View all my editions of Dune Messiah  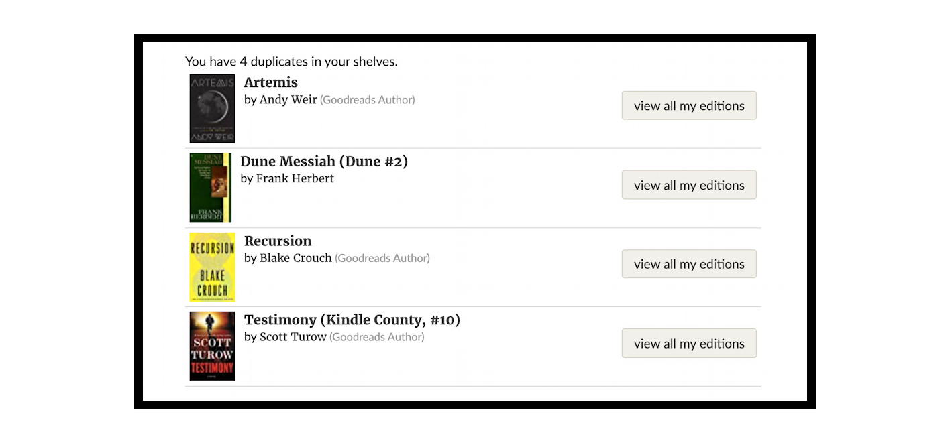pyautogui.click(x=689, y=185)
